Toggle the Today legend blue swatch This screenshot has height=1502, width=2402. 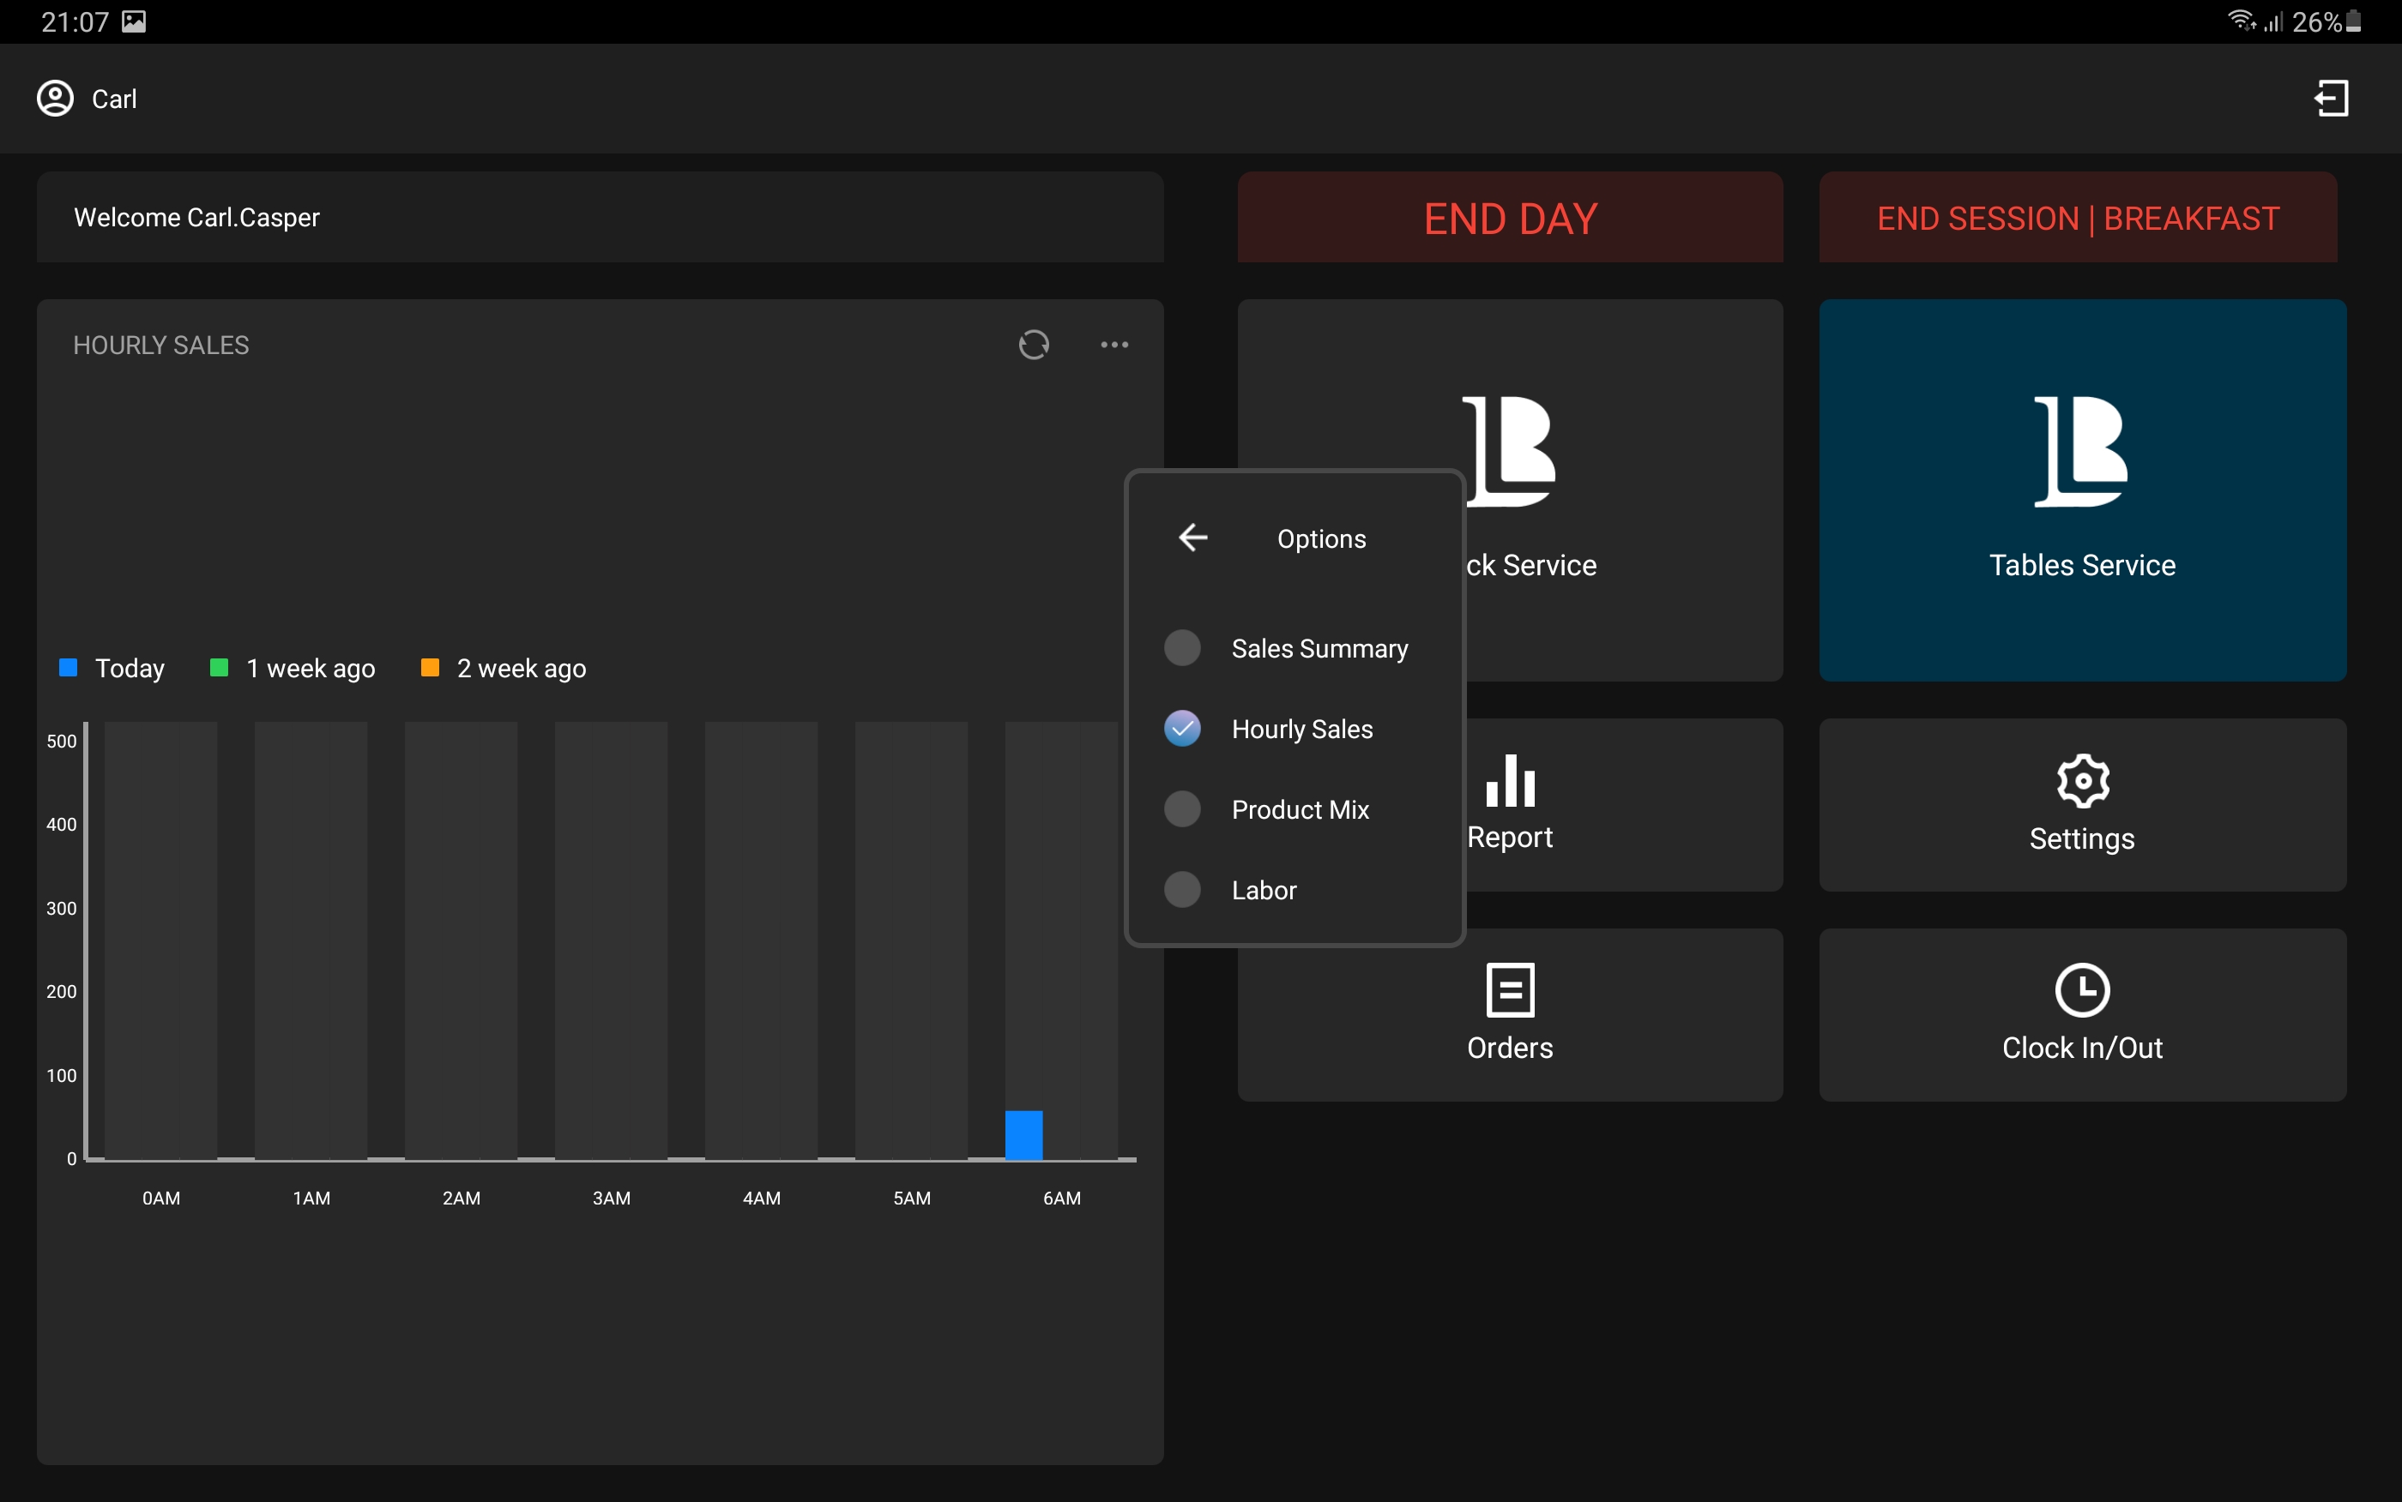click(x=69, y=668)
